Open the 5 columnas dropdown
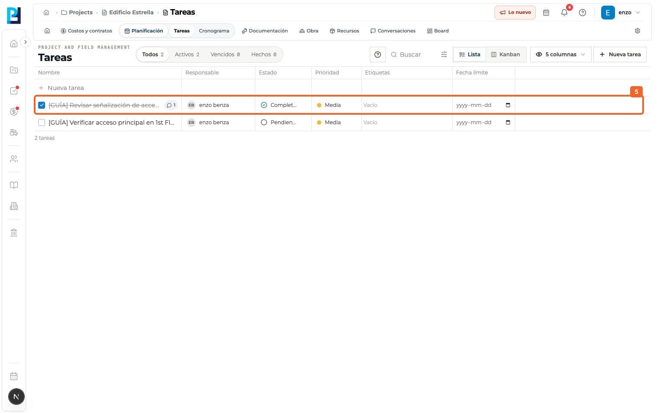Viewport: 657px width, 413px height. (x=560, y=55)
